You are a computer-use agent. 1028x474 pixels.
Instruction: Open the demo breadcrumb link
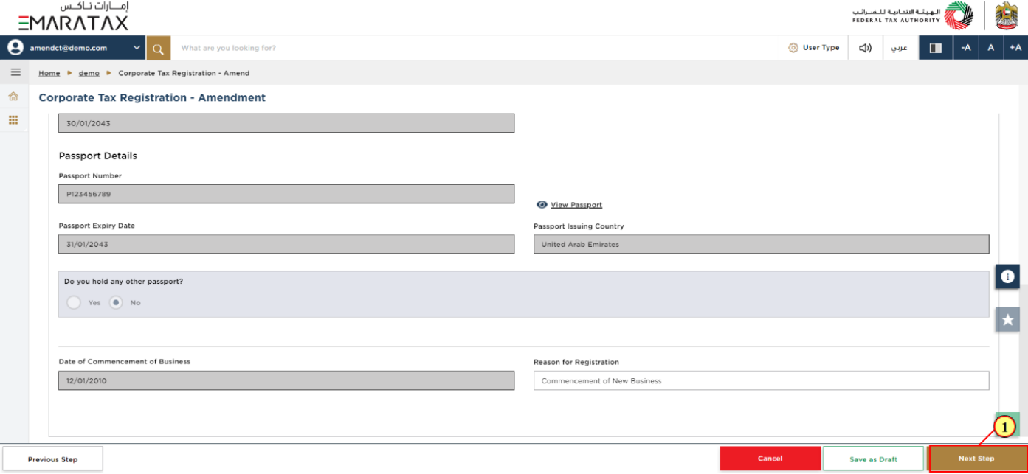click(x=89, y=73)
